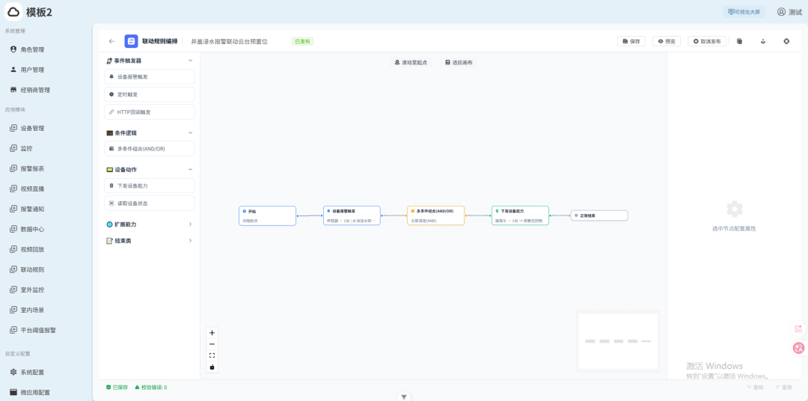Click the canvas minimap thumbnail
This screenshot has height=401, width=808.
tap(619, 341)
